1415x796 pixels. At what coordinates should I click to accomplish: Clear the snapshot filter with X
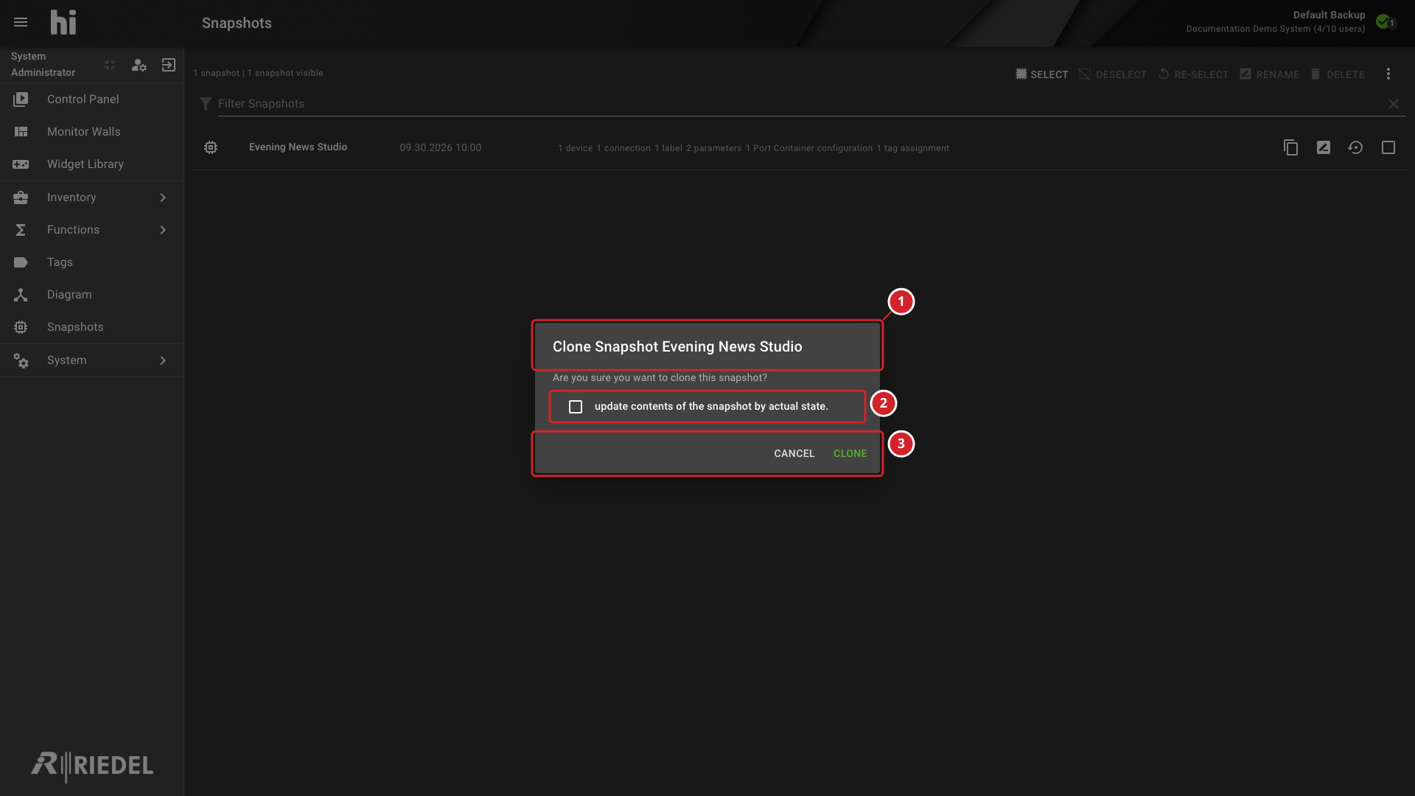pos(1394,104)
